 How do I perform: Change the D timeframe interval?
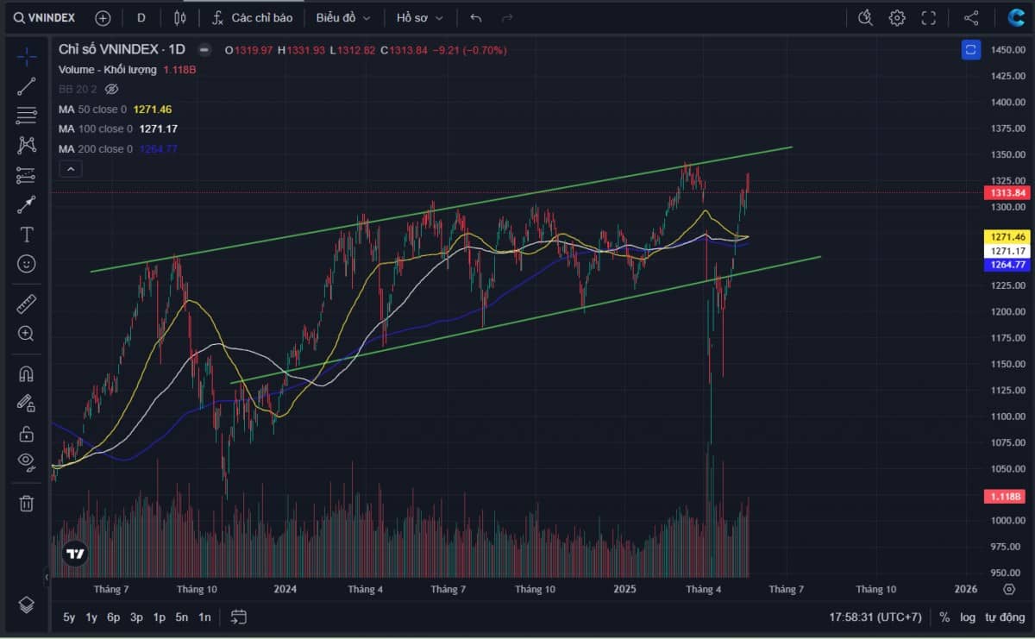pyautogui.click(x=141, y=17)
